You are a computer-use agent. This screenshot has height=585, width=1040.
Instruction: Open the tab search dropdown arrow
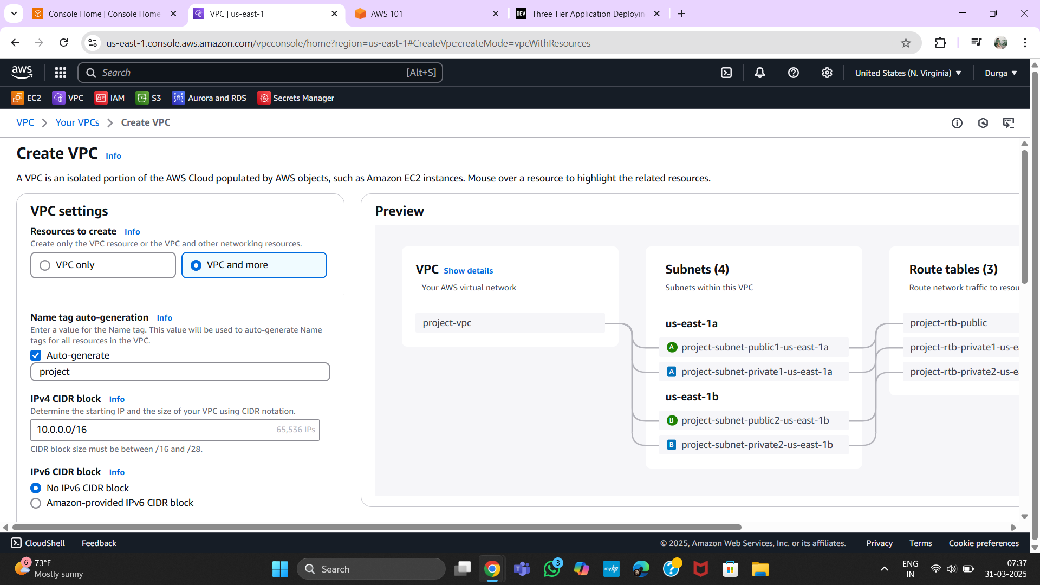pos(14,14)
